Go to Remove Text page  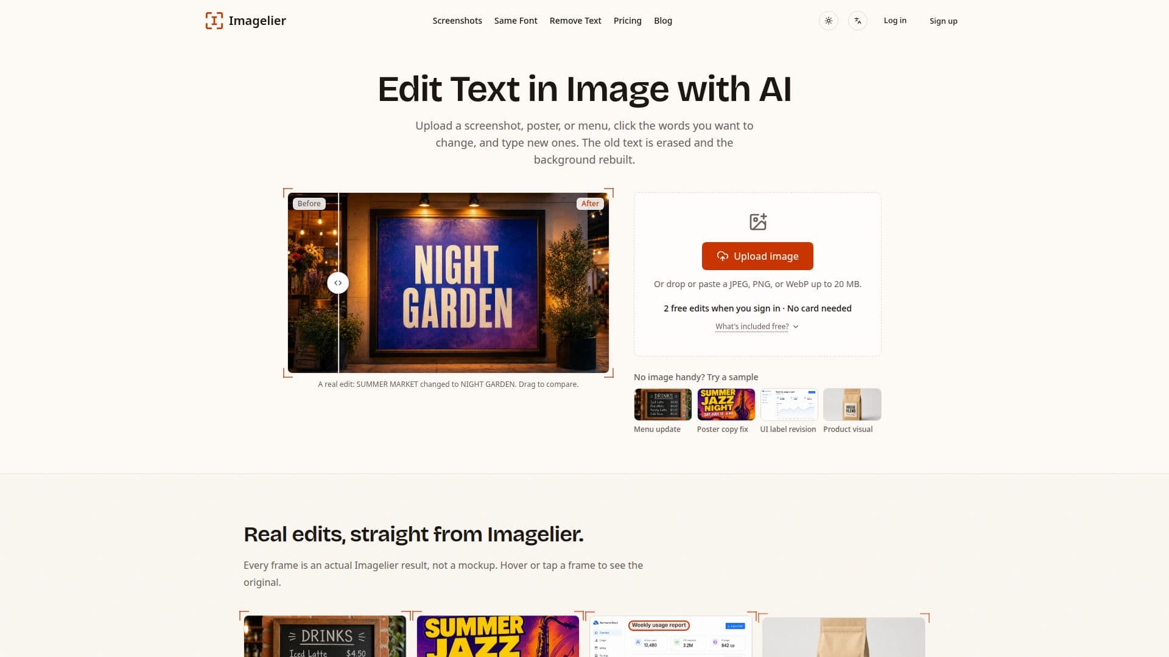[x=575, y=21]
